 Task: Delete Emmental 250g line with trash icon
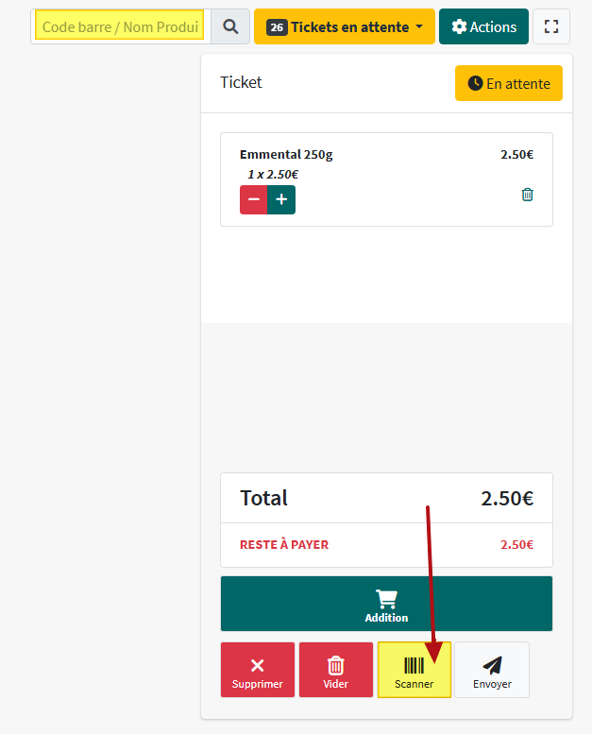pos(527,195)
